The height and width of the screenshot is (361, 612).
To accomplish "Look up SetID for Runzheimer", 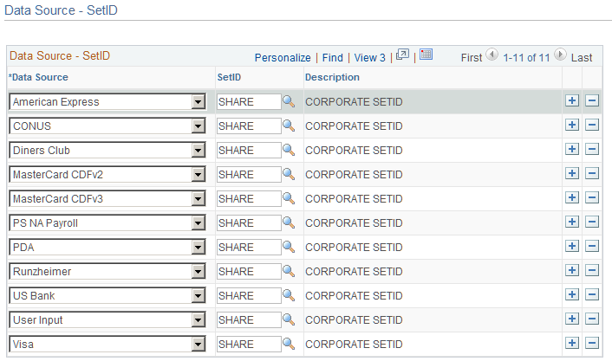I will point(289,271).
